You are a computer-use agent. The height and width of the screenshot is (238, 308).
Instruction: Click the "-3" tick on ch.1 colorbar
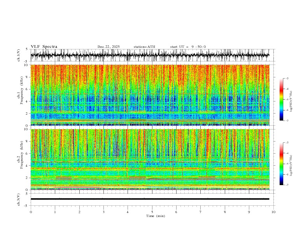287,78
